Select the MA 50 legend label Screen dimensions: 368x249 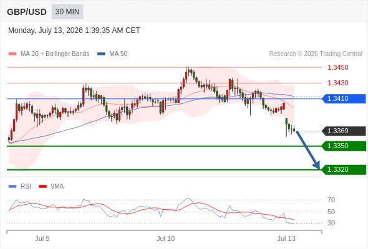tap(119, 54)
